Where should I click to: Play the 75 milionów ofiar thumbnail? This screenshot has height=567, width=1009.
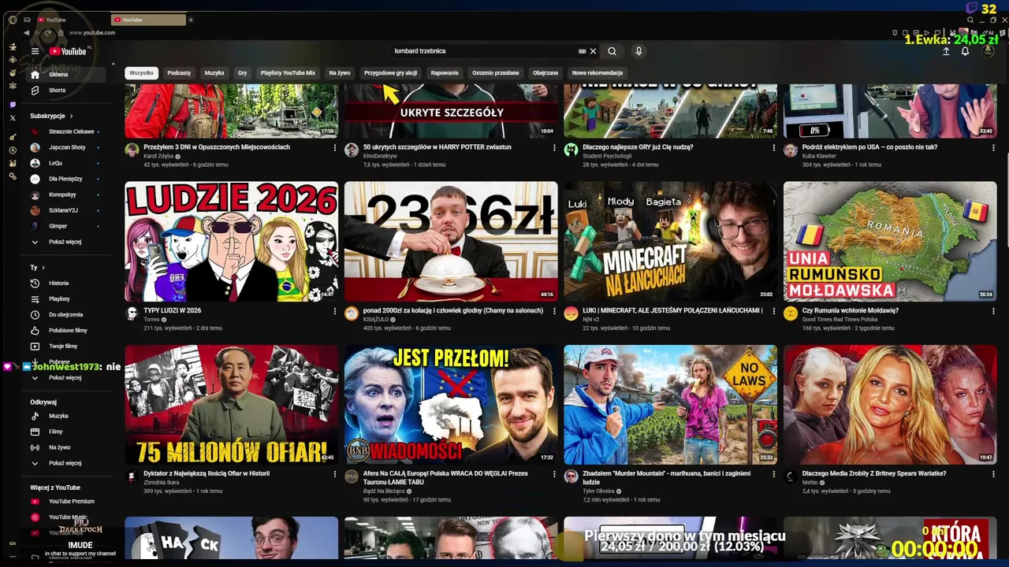pos(231,405)
